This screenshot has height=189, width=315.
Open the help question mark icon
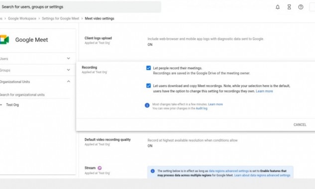click(301, 7)
